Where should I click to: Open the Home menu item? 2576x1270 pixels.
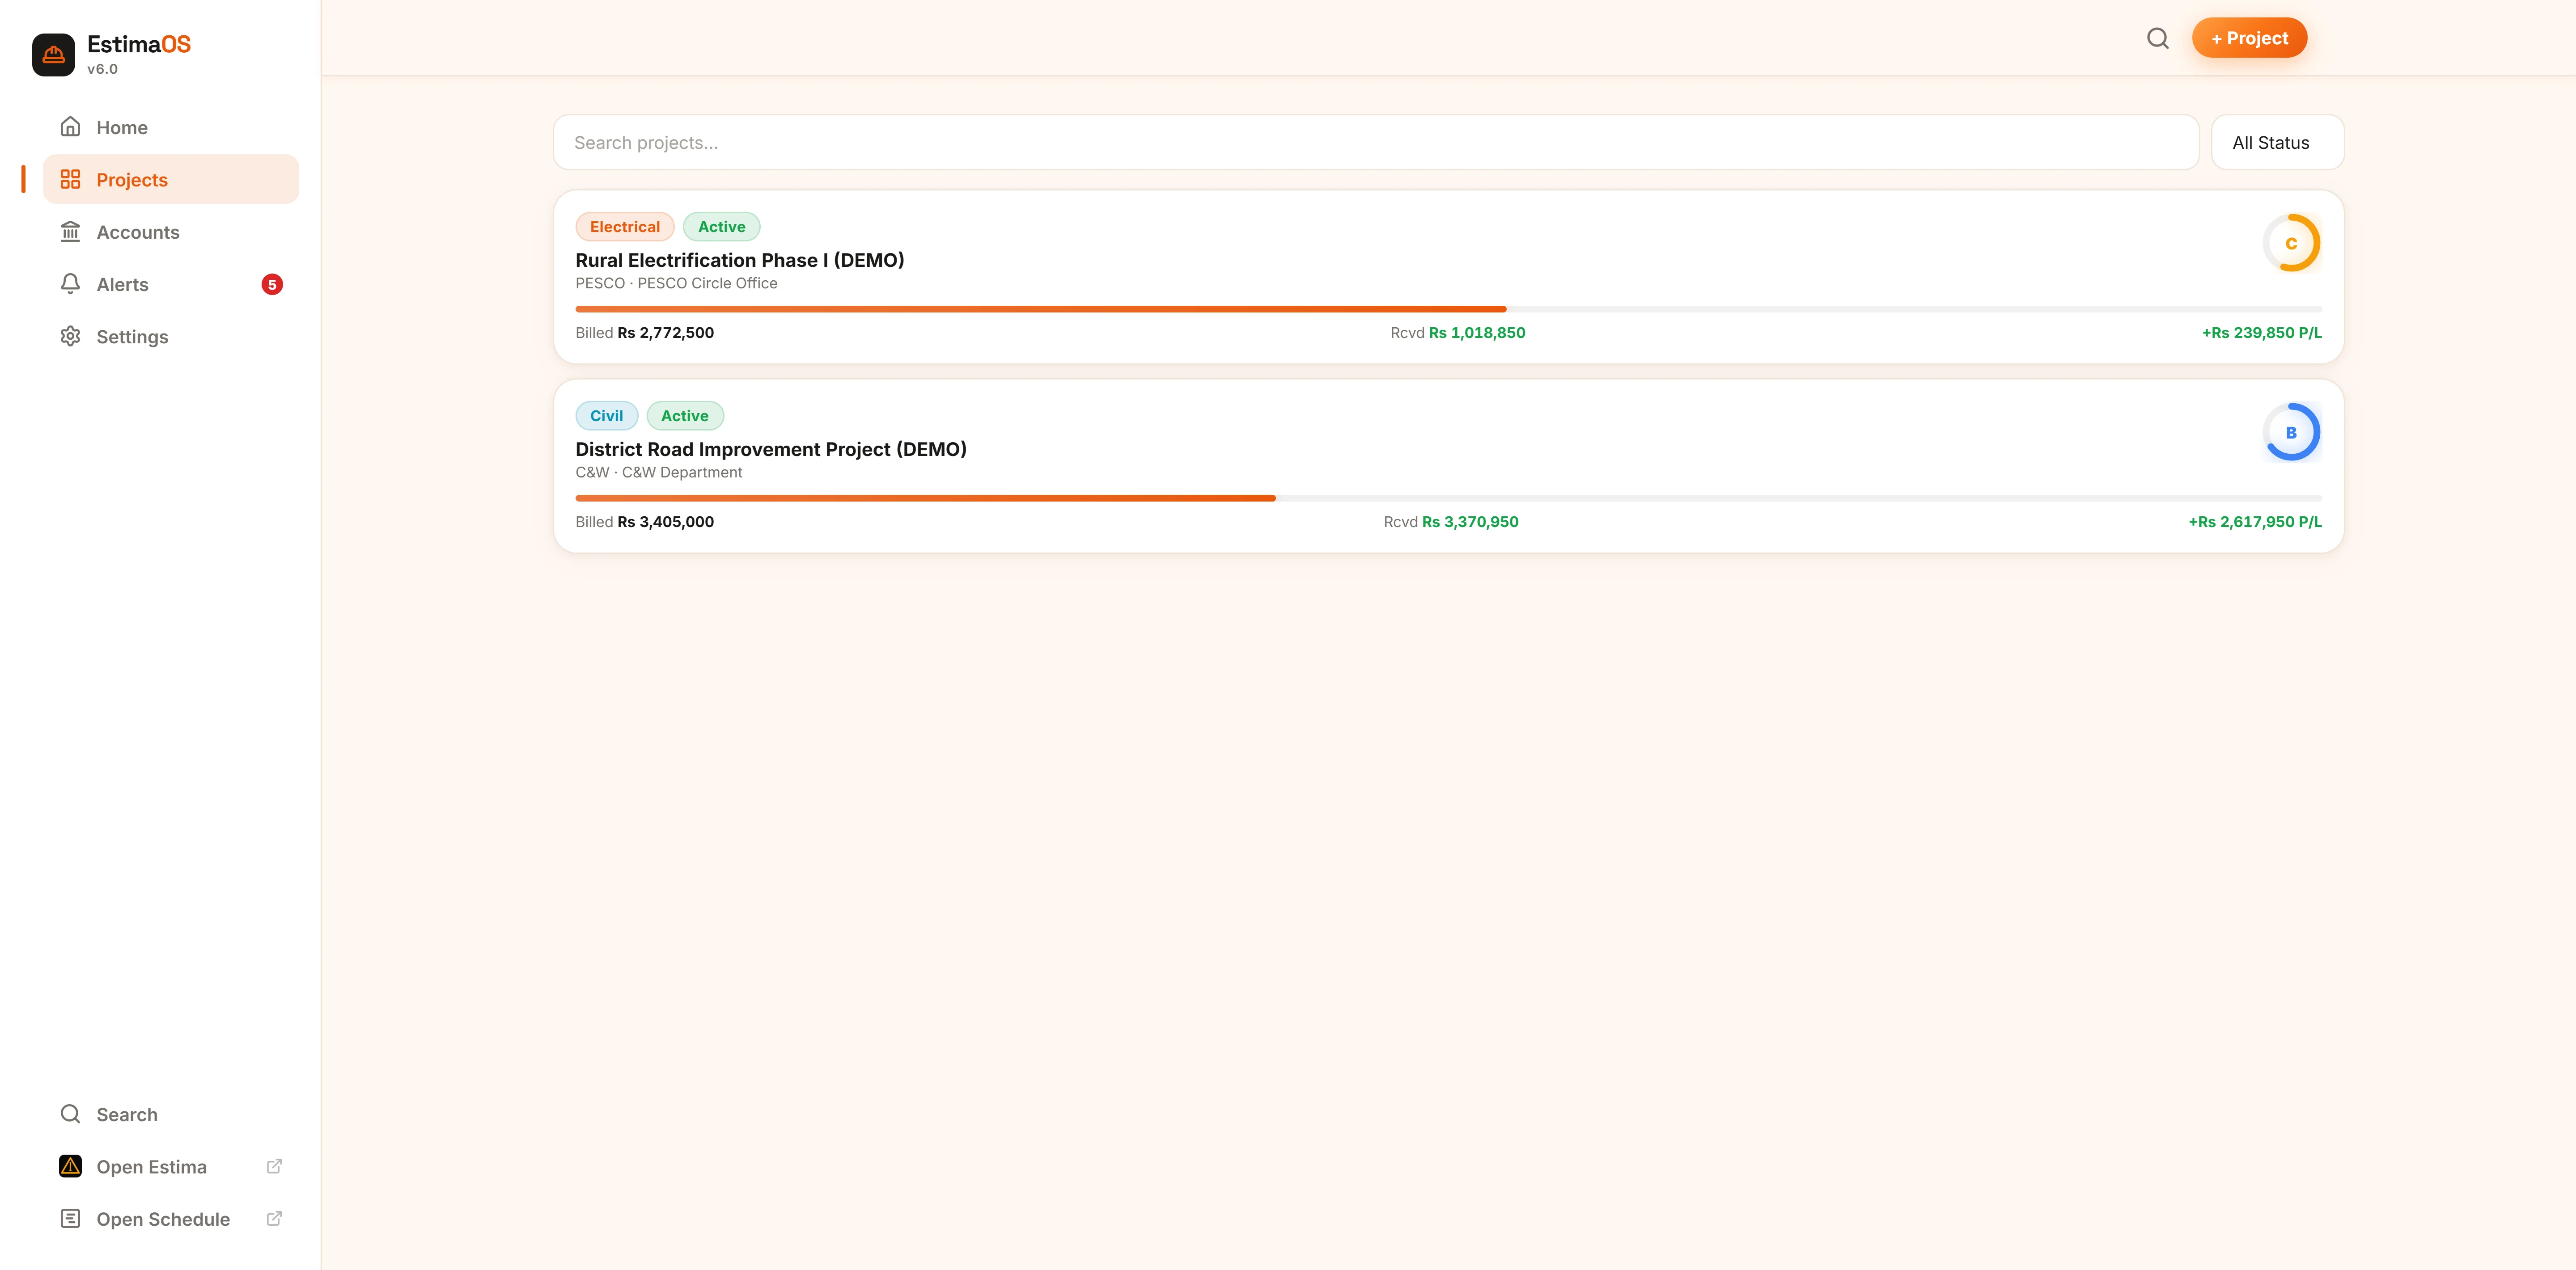point(171,127)
